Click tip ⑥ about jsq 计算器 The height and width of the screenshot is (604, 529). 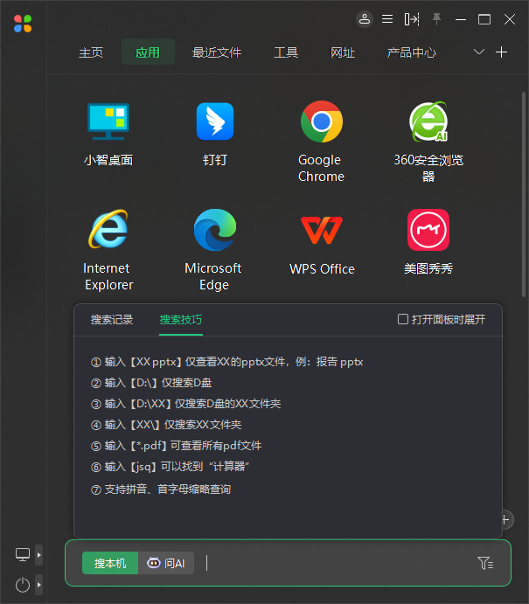170,467
